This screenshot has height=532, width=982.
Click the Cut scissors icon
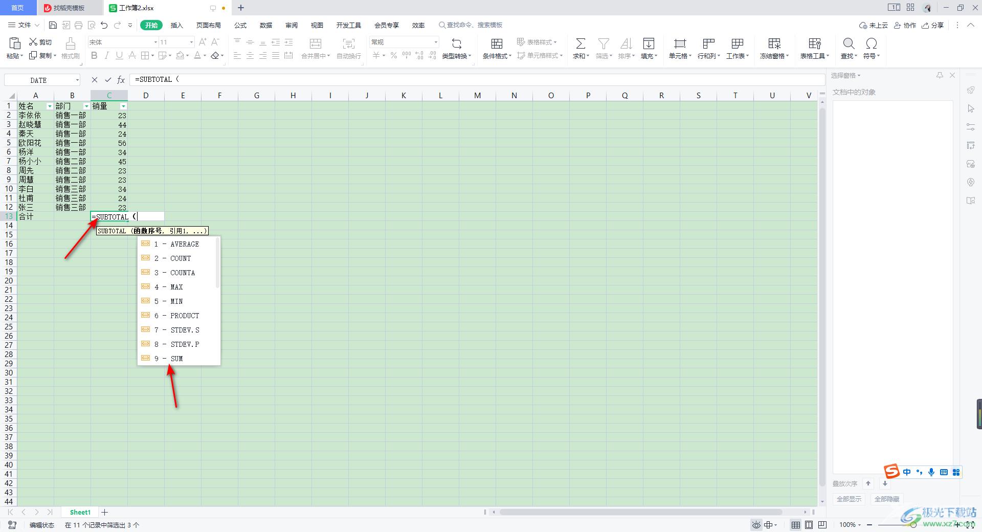pyautogui.click(x=33, y=42)
